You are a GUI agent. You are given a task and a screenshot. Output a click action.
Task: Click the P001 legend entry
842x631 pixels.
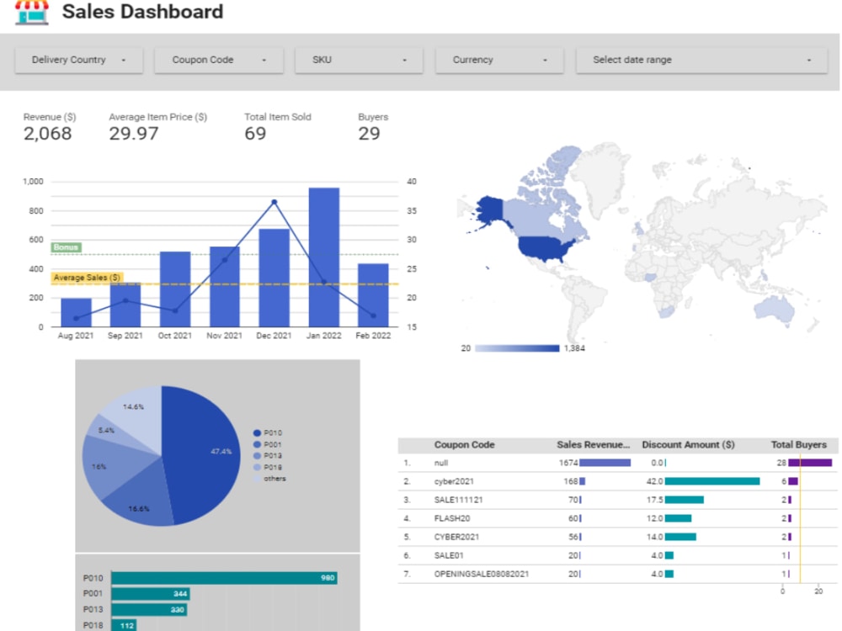268,444
